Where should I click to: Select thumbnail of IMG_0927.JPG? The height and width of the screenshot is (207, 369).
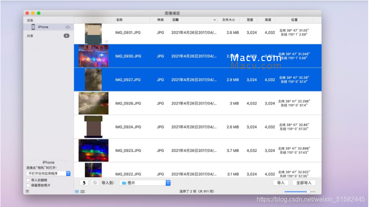click(x=94, y=80)
